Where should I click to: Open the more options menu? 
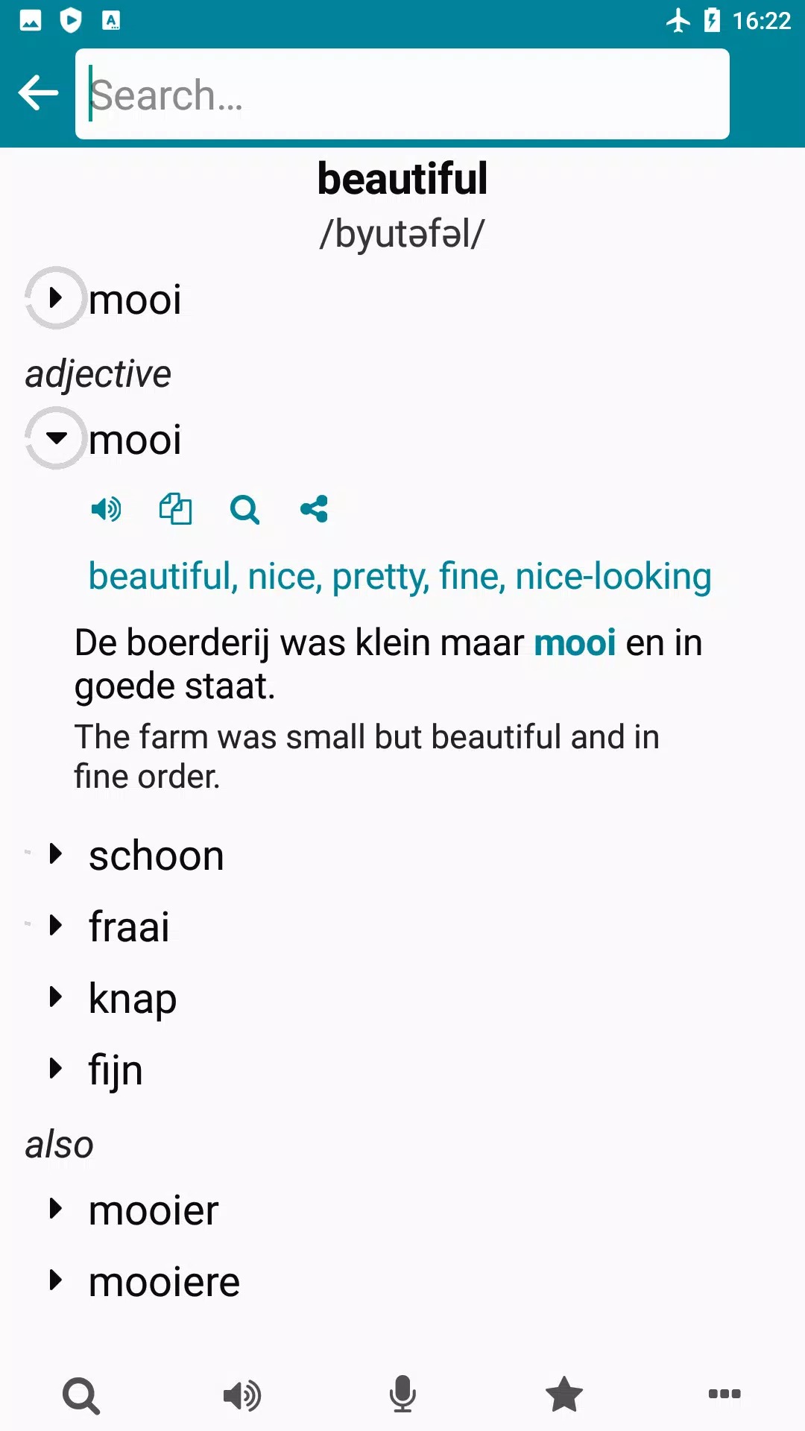pyautogui.click(x=724, y=1394)
